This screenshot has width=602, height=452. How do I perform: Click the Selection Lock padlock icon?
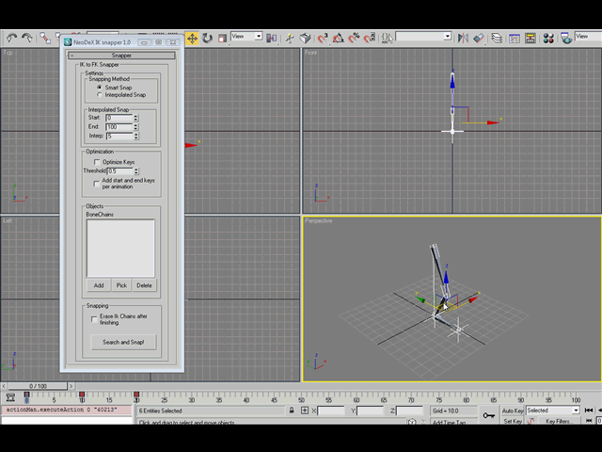tap(292, 411)
